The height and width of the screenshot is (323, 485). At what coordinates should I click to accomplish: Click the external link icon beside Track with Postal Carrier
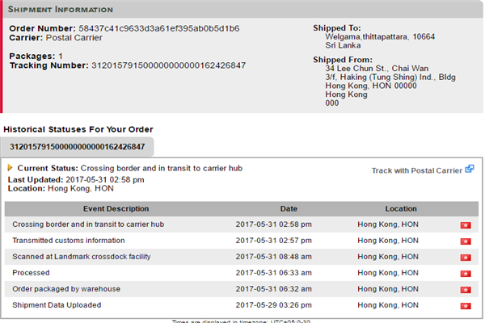click(x=470, y=170)
